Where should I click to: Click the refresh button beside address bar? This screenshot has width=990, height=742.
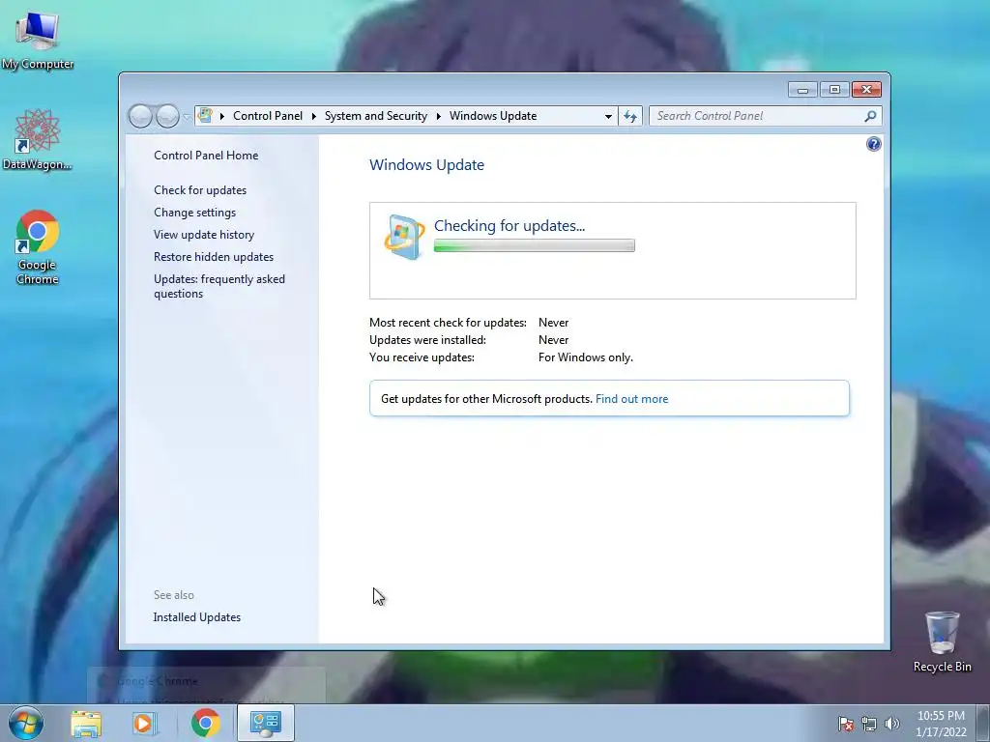[x=630, y=116]
